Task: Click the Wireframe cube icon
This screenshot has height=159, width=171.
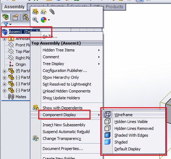Action: [x=108, y=114]
